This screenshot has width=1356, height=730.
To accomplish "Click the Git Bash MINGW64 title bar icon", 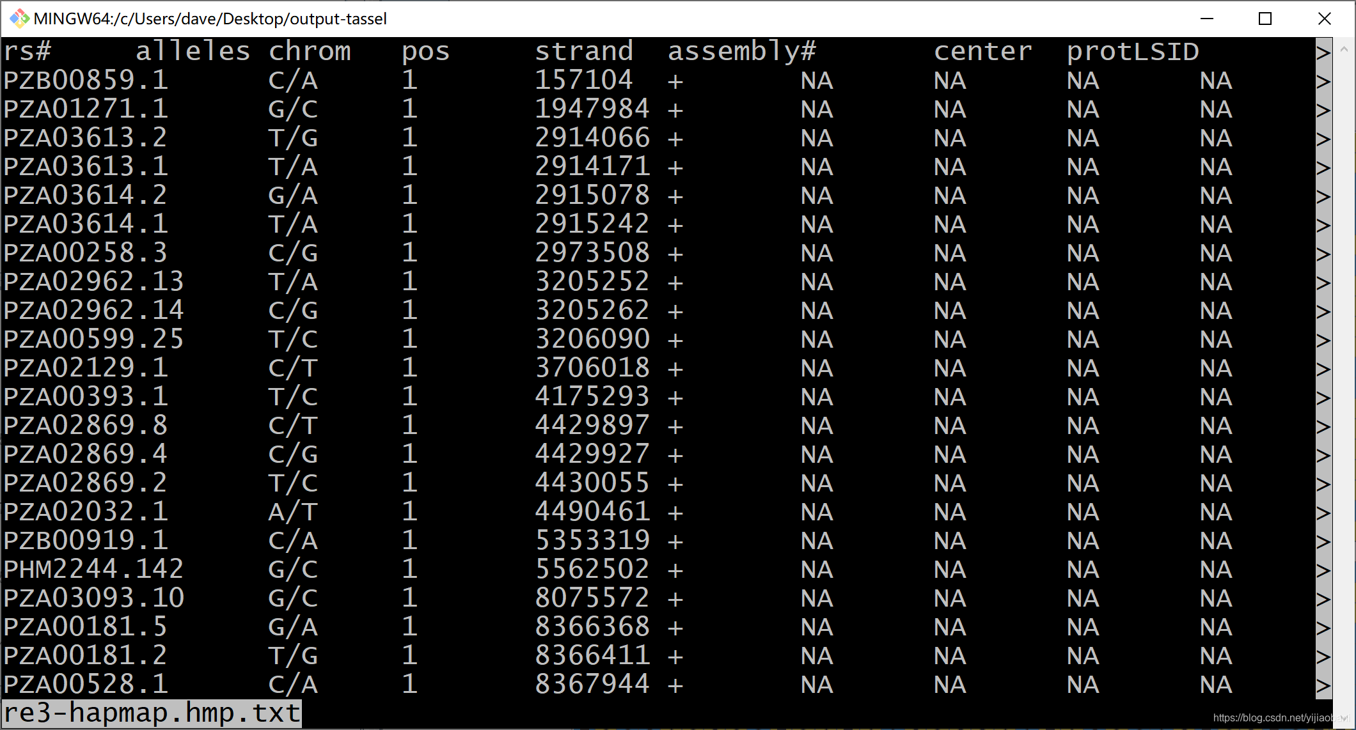I will 19,19.
